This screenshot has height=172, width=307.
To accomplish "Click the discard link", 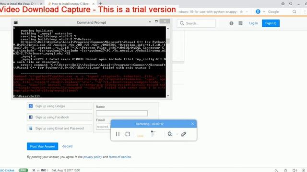I will click(x=67, y=146).
